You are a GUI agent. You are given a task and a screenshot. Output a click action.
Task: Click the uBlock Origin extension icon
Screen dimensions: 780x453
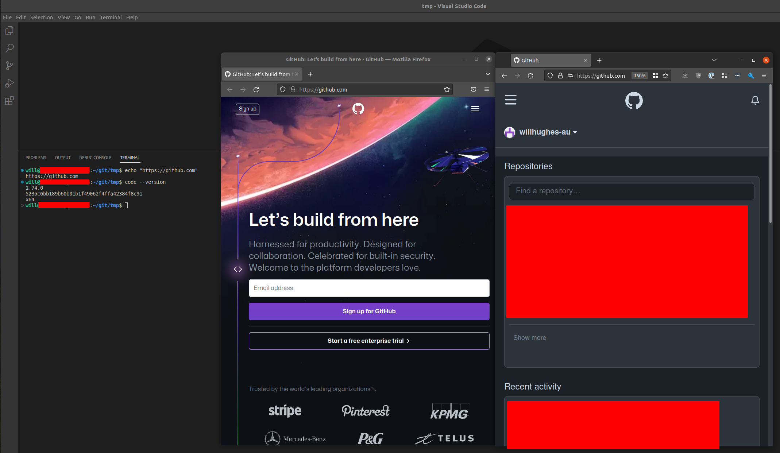(698, 75)
